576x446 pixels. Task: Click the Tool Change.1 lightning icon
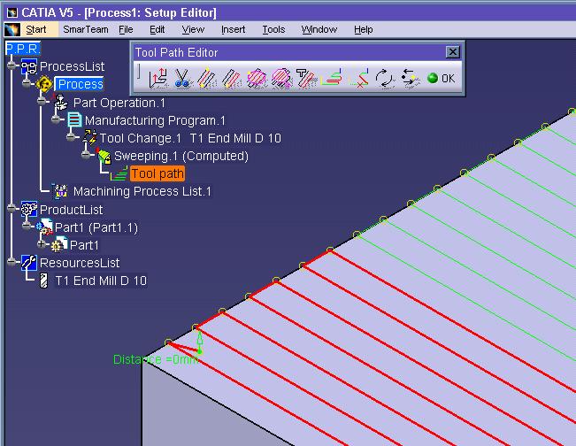pyautogui.click(x=90, y=138)
